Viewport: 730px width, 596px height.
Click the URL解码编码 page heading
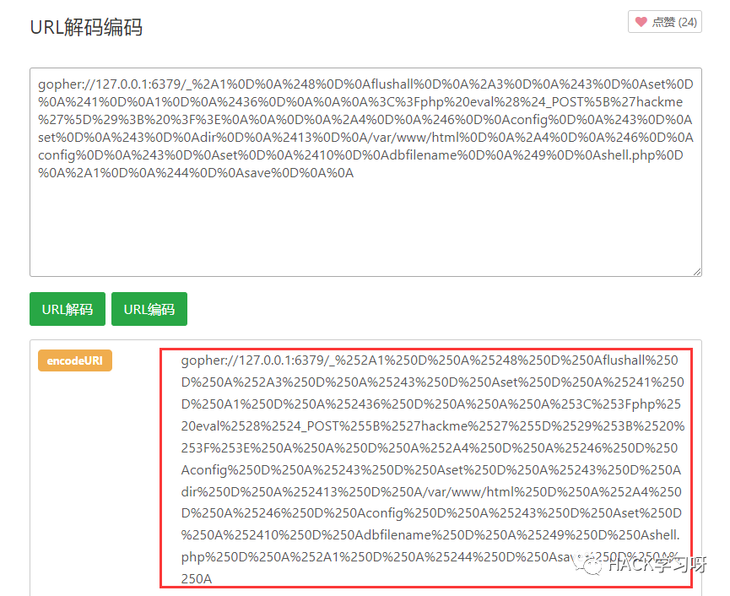coord(86,27)
